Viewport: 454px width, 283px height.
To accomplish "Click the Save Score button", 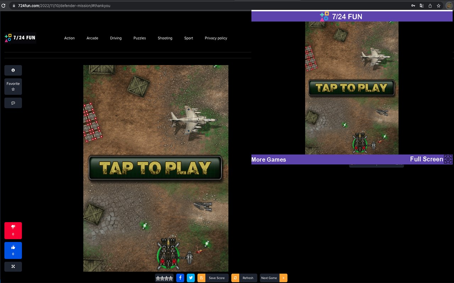I will pos(213,278).
